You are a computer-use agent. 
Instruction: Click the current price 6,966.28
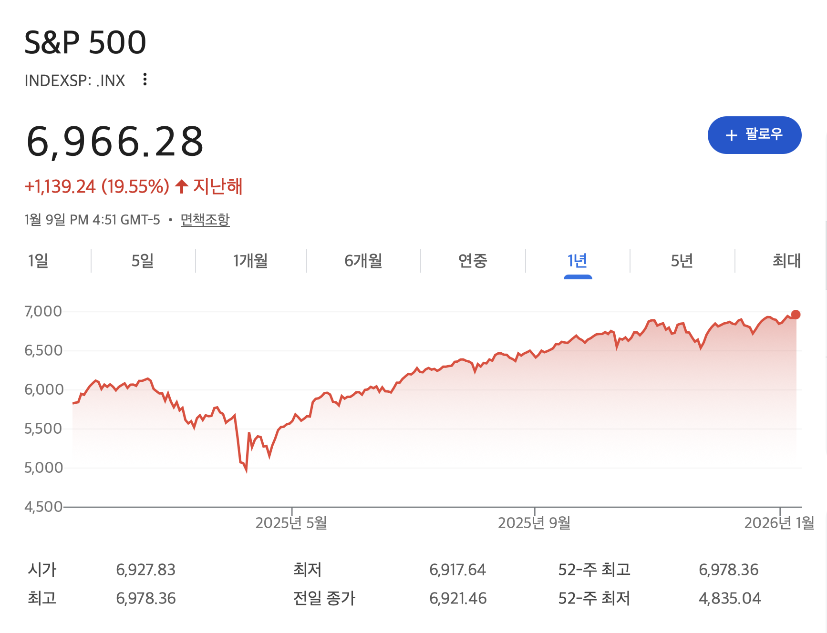[x=115, y=142]
